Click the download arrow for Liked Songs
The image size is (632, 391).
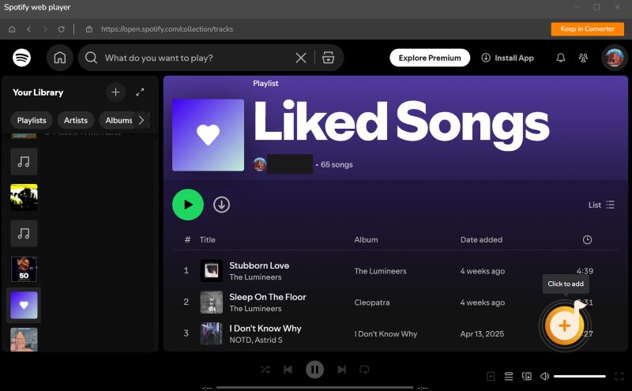222,205
